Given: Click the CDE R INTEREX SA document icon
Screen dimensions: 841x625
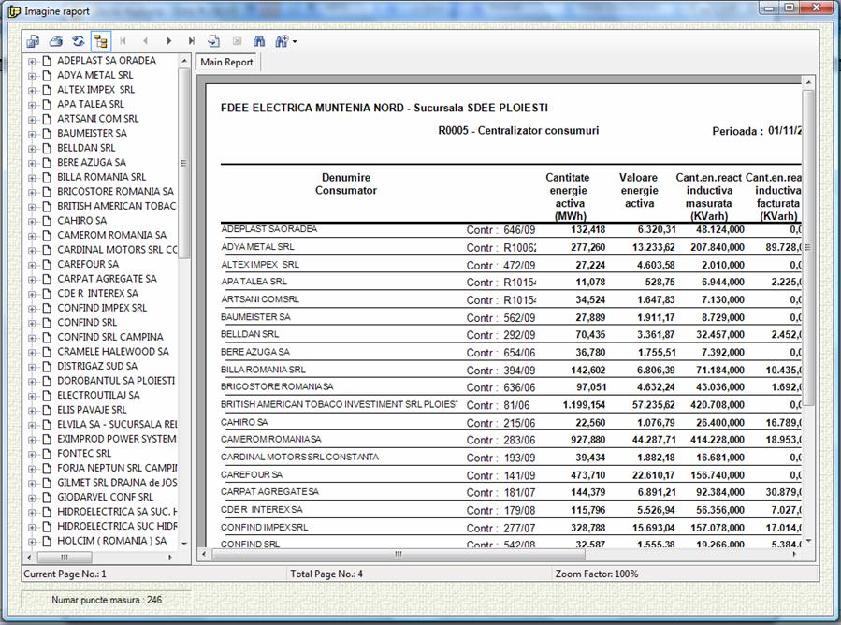Looking at the screenshot, I should 47,294.
